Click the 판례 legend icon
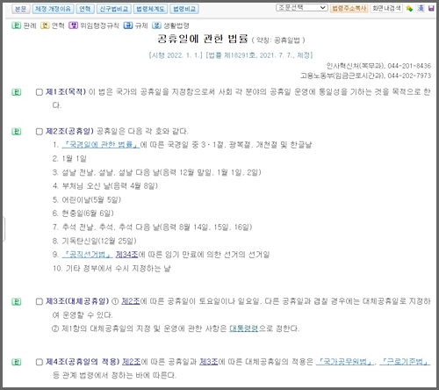This screenshot has height=390, width=439. tap(16, 25)
